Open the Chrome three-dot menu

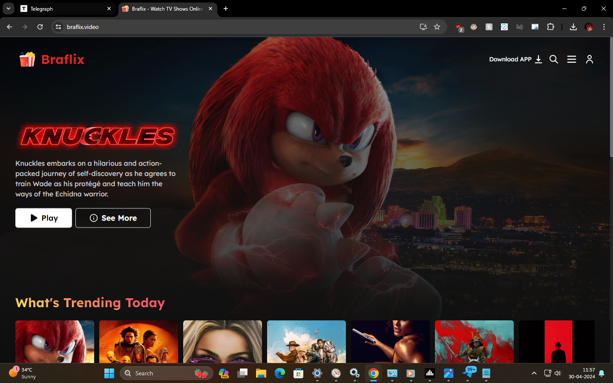click(x=604, y=27)
